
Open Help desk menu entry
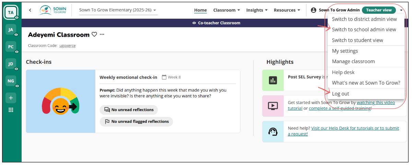pyautogui.click(x=366, y=72)
